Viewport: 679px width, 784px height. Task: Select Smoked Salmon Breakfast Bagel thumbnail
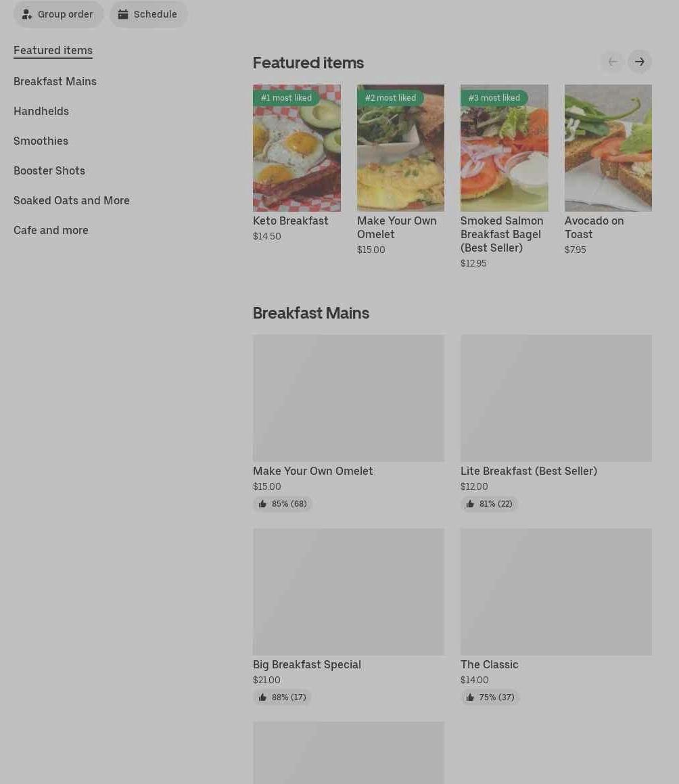[x=504, y=148]
